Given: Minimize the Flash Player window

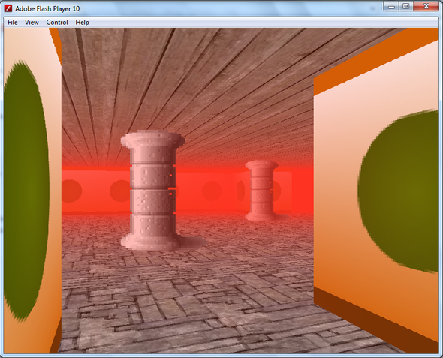Looking at the screenshot, I should [x=391, y=6].
